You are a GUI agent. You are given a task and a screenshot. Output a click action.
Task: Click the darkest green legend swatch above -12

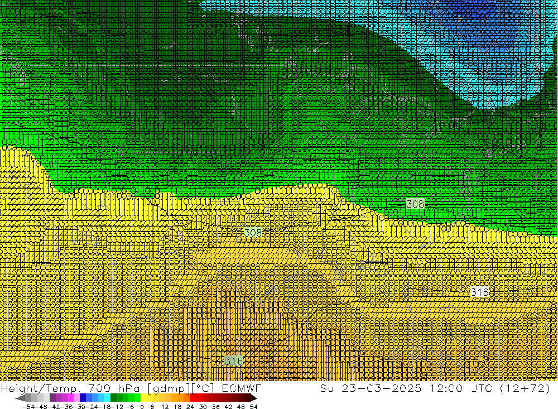(x=113, y=398)
